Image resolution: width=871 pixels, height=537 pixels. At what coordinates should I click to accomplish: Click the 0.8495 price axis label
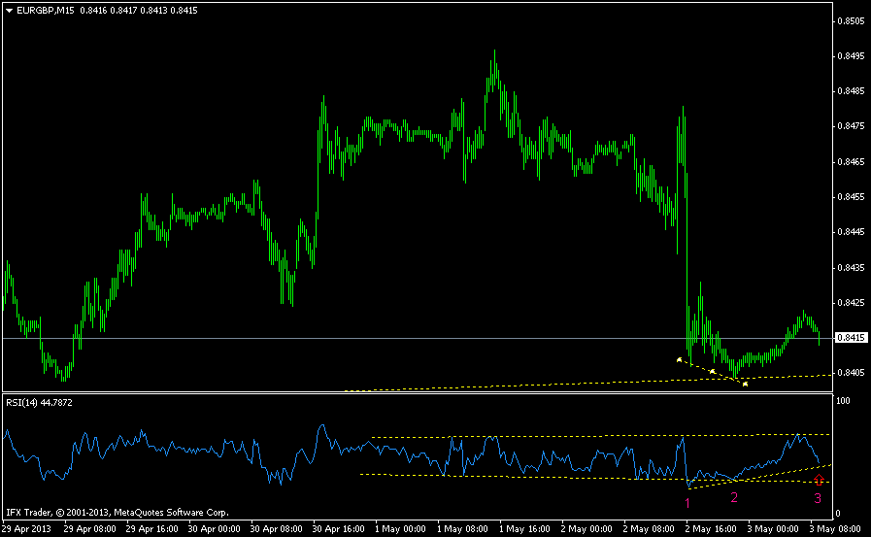[x=851, y=56]
